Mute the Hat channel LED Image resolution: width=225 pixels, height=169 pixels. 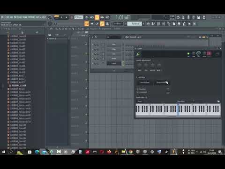(92, 54)
